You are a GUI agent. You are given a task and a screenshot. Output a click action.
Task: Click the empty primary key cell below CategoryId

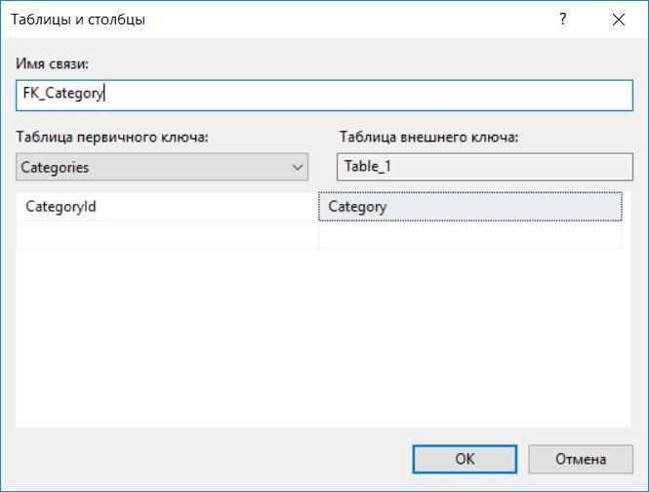tap(167, 235)
